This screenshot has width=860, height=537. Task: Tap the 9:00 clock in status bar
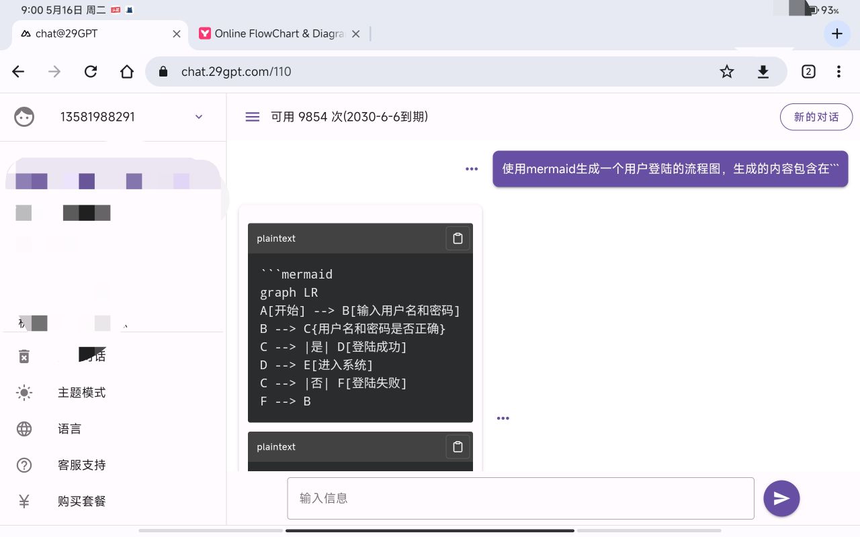[x=32, y=10]
